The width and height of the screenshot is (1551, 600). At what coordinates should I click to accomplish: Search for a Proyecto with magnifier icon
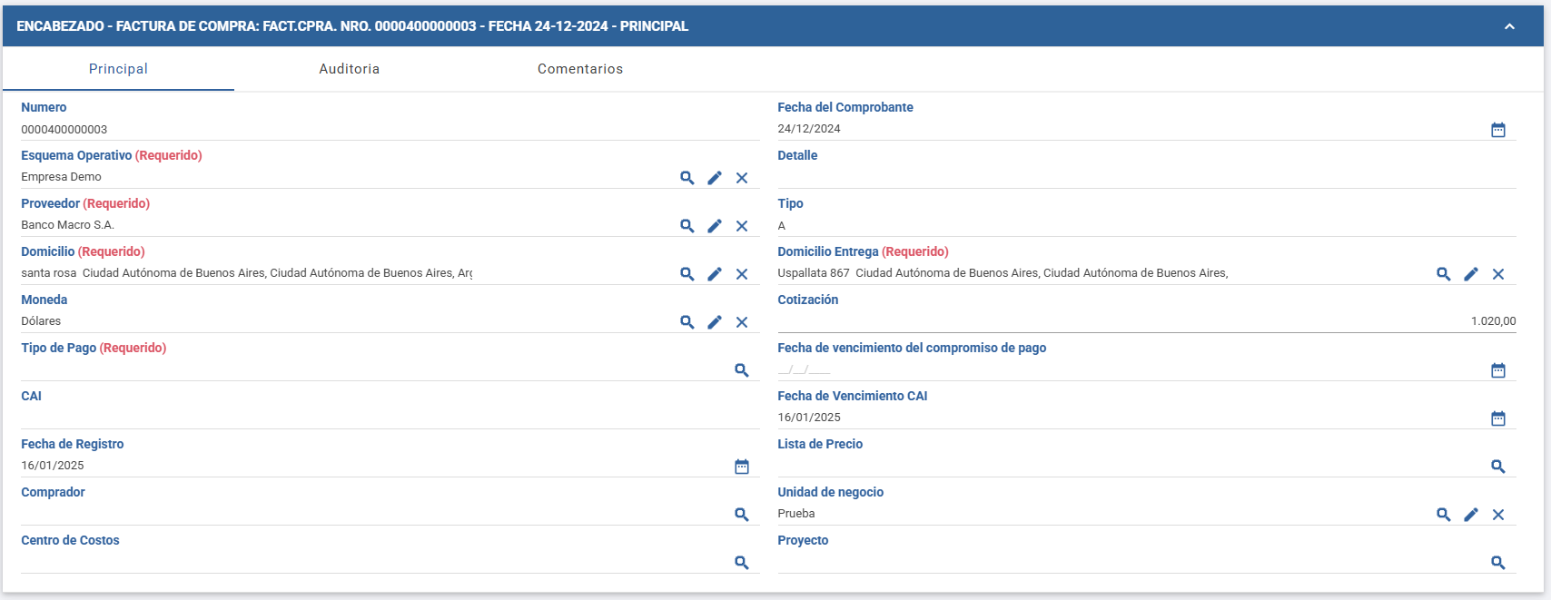tap(1498, 563)
